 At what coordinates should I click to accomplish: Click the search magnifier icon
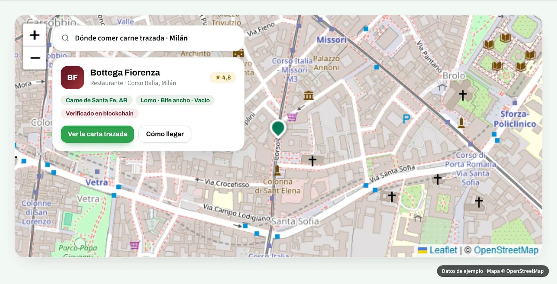(x=65, y=38)
